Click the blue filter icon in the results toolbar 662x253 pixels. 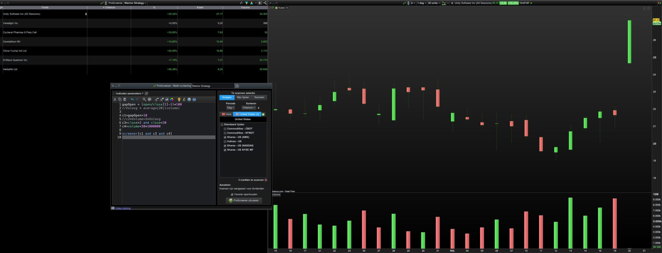coord(247,3)
